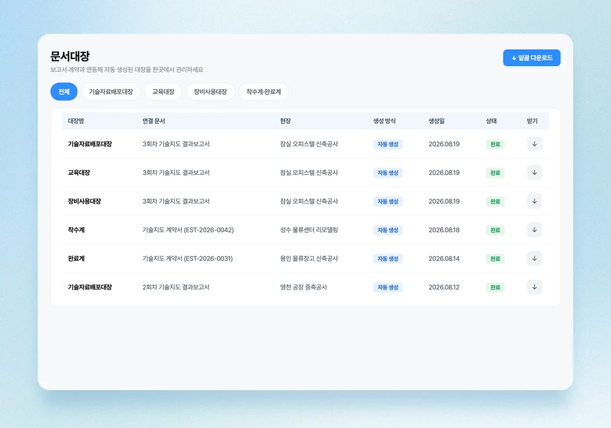Select 장비사용대장 name in the table row
Viewport: 611px width, 428px height.
[85, 201]
